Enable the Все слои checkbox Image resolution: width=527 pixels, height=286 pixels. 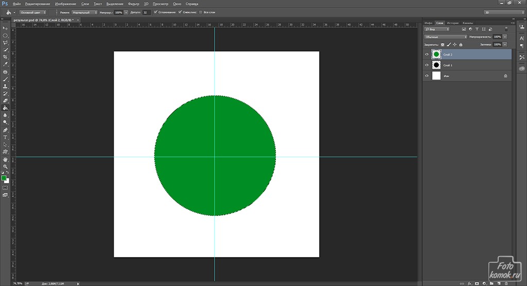point(202,12)
